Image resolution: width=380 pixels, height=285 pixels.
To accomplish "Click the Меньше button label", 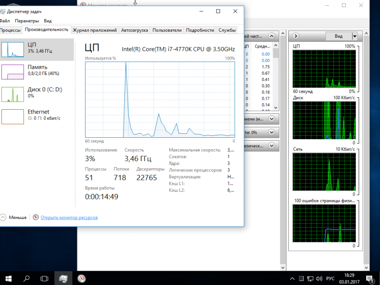I will coord(18,218).
